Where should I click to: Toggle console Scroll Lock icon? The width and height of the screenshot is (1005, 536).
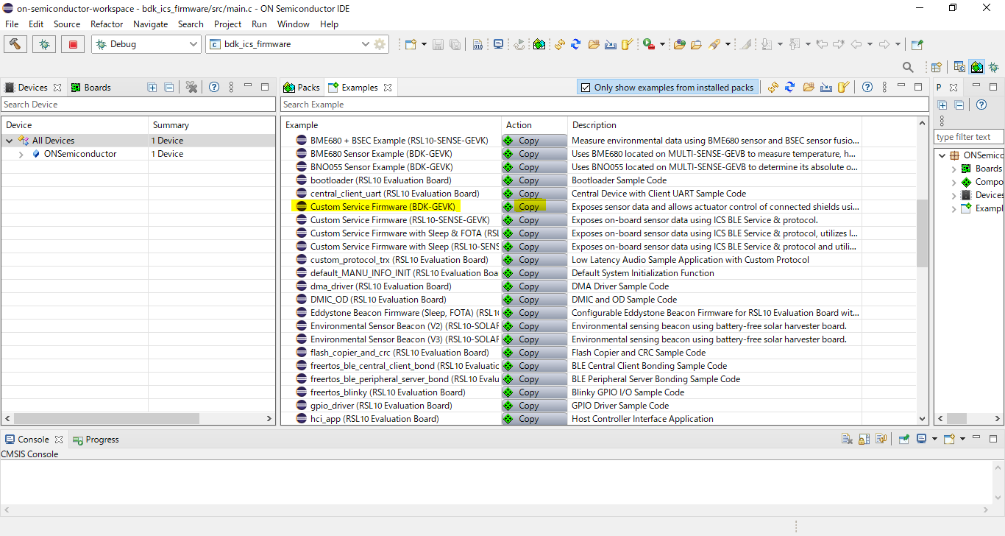(864, 440)
